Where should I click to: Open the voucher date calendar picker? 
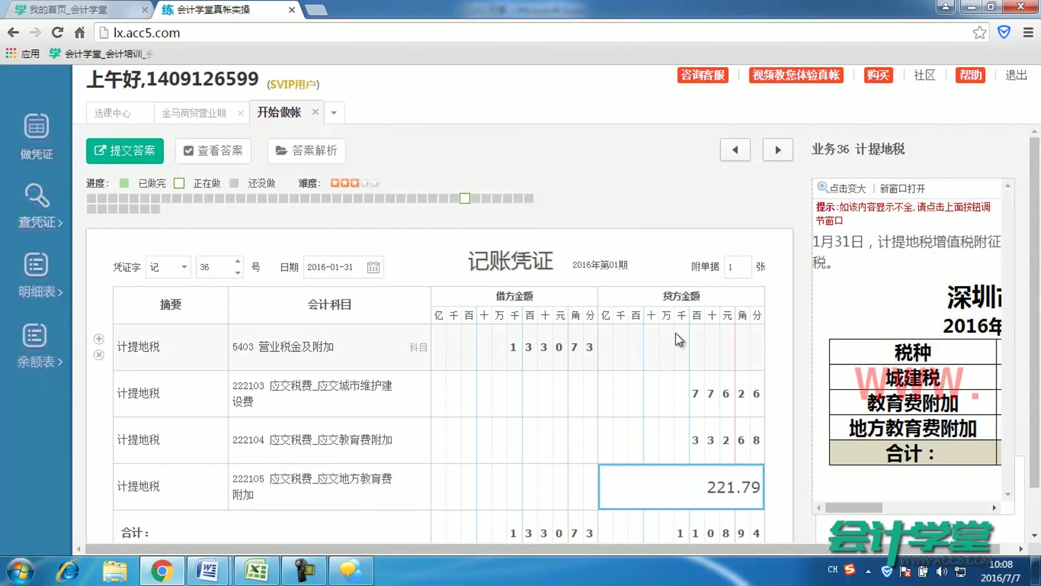[372, 267]
